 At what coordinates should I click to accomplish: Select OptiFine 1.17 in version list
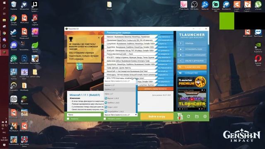click(120, 89)
